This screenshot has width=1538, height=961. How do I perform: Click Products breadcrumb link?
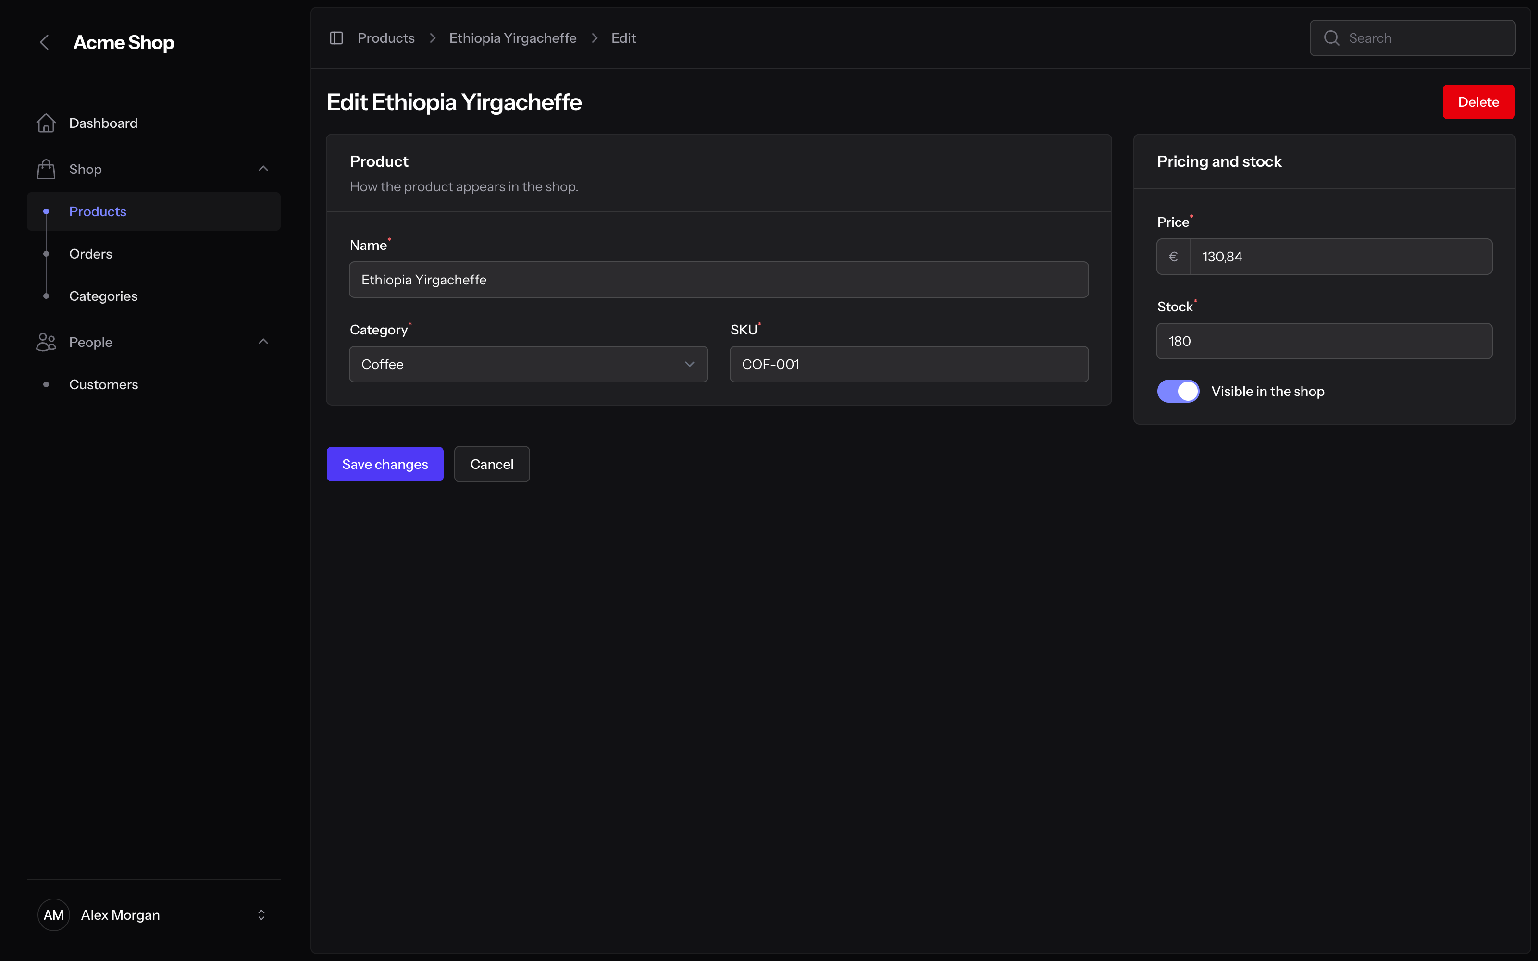[x=386, y=38]
